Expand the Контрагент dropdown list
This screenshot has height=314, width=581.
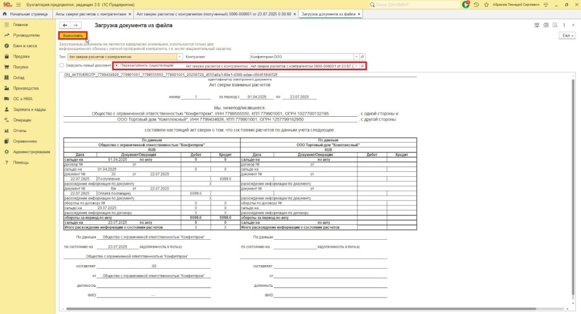pyautogui.click(x=356, y=57)
